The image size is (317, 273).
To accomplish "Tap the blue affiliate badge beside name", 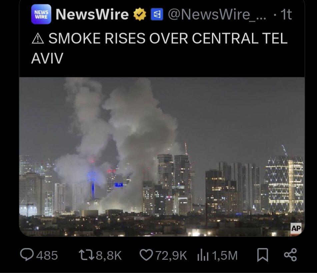I will (157, 14).
